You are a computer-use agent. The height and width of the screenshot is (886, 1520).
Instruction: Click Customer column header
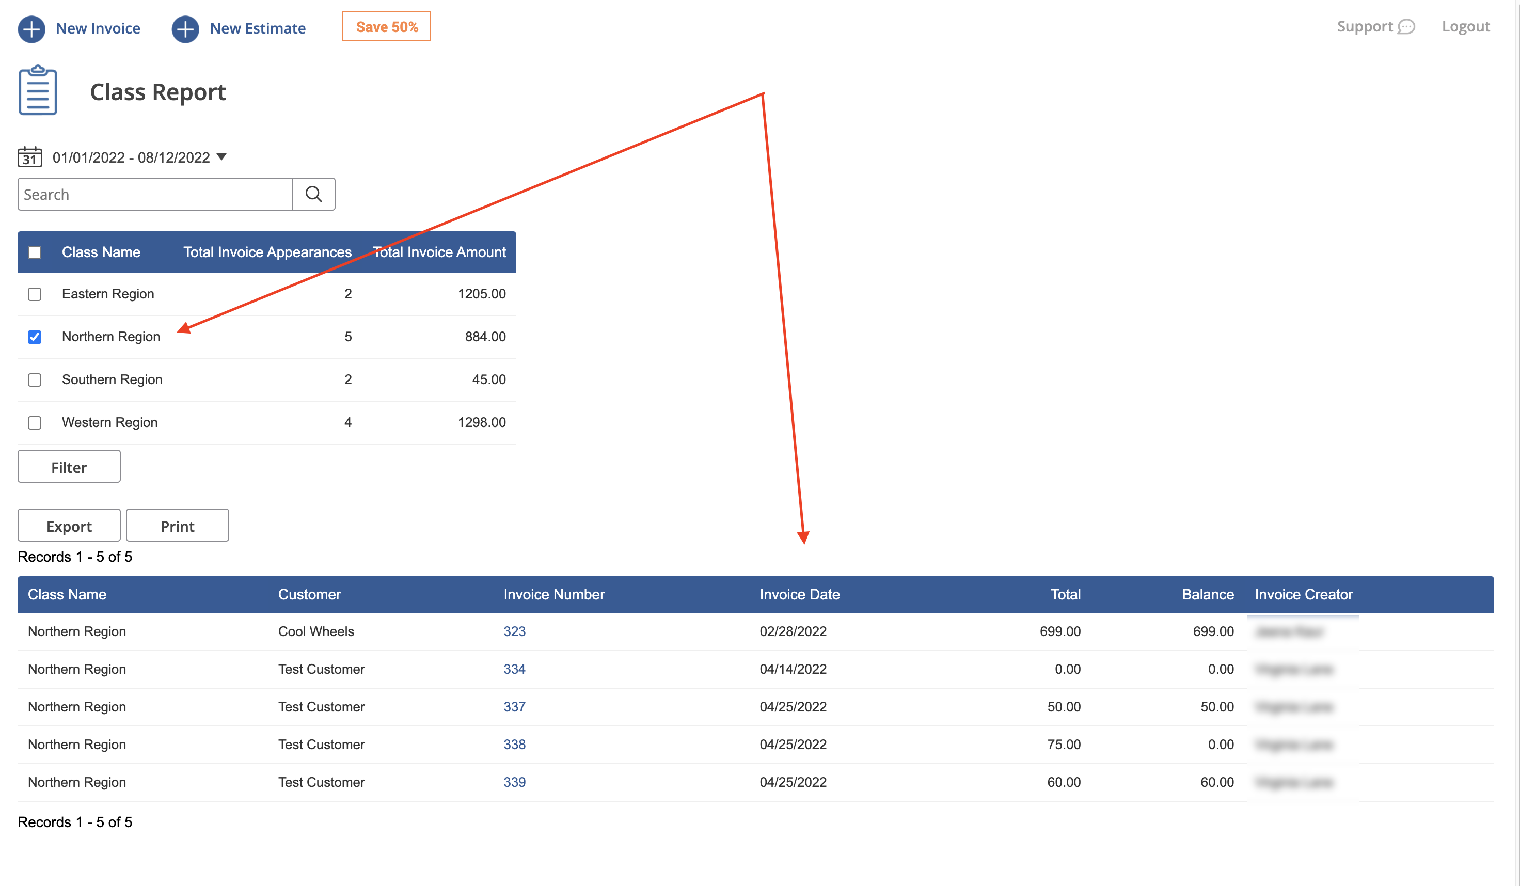tap(309, 595)
